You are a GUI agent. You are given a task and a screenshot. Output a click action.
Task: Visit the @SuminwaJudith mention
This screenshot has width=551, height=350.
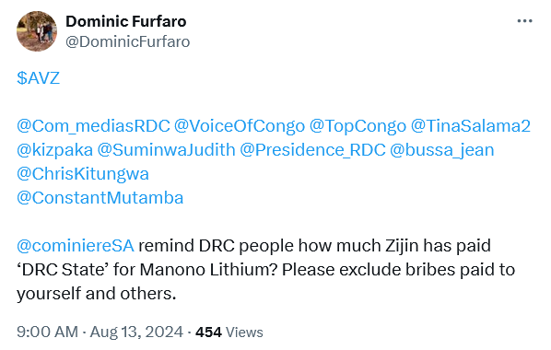[166, 150]
